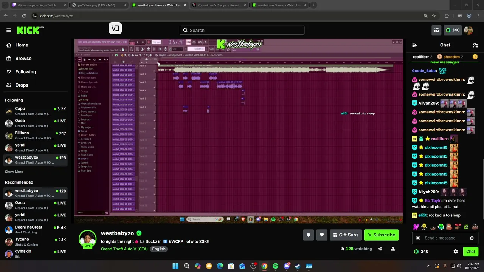Subscribe to westbabyzo

381,235
